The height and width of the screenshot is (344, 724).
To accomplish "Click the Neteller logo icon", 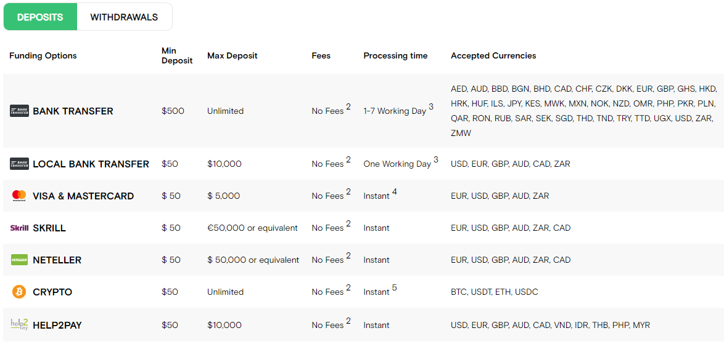I will 19,260.
